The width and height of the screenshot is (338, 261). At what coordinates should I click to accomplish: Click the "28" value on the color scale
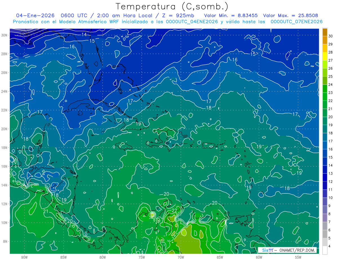coord(331,52)
